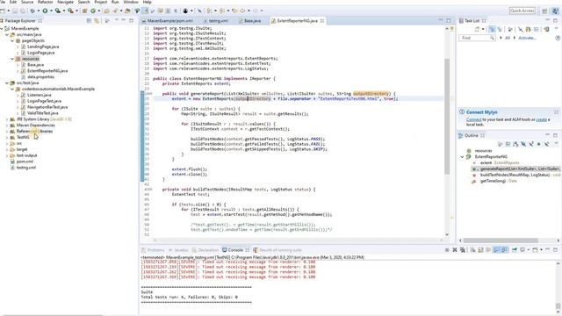This screenshot has height=316, width=562.
Task: Open dropdown arrow beside New Task icon
Action: pyautogui.click(x=483, y=29)
